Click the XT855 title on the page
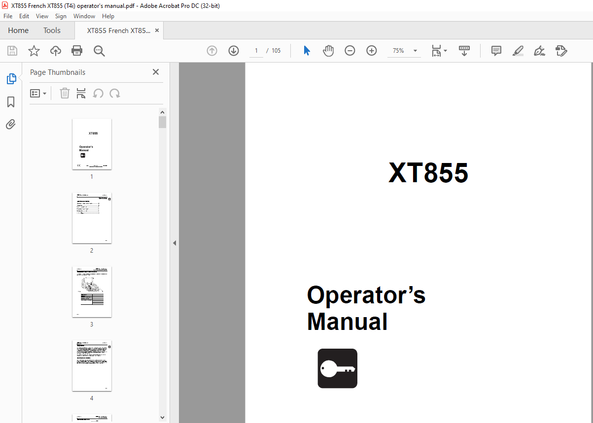This screenshot has height=423, width=593. [428, 173]
